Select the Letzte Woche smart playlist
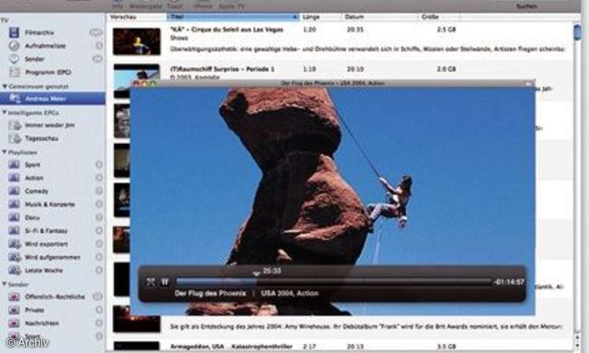This screenshot has height=353, width=589. tap(43, 271)
